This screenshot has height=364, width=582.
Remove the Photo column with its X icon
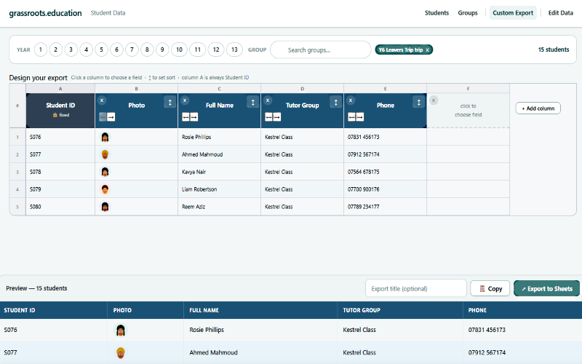pos(102,100)
